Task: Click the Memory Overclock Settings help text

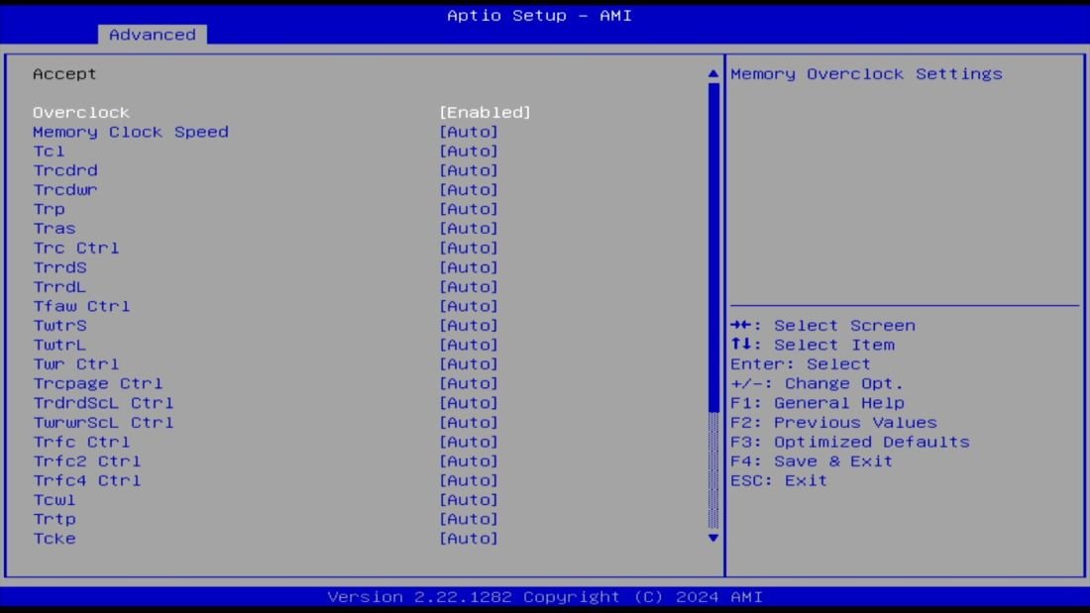Action: [867, 73]
